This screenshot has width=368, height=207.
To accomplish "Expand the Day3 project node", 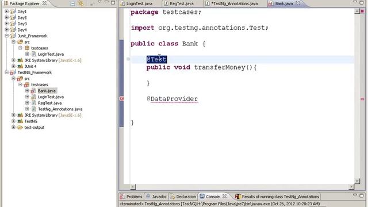I will click(6, 24).
